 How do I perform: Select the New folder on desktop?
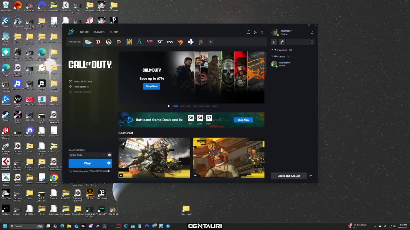click(x=186, y=210)
